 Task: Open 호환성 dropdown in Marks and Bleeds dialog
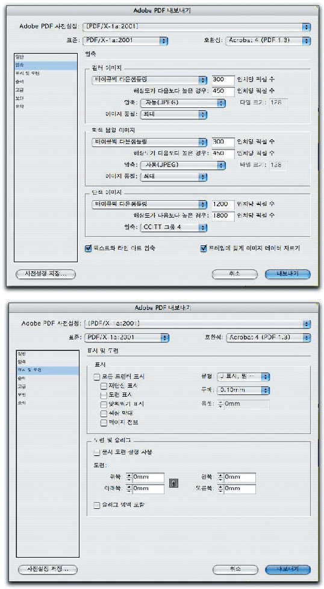tap(269, 338)
